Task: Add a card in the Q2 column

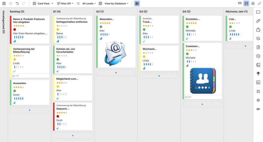Action: pyautogui.click(x=116, y=73)
